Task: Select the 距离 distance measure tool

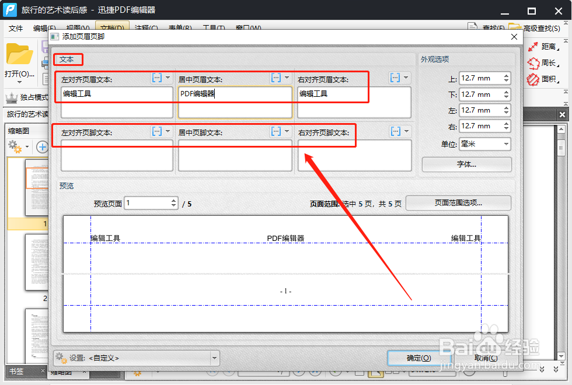Action: [x=543, y=47]
